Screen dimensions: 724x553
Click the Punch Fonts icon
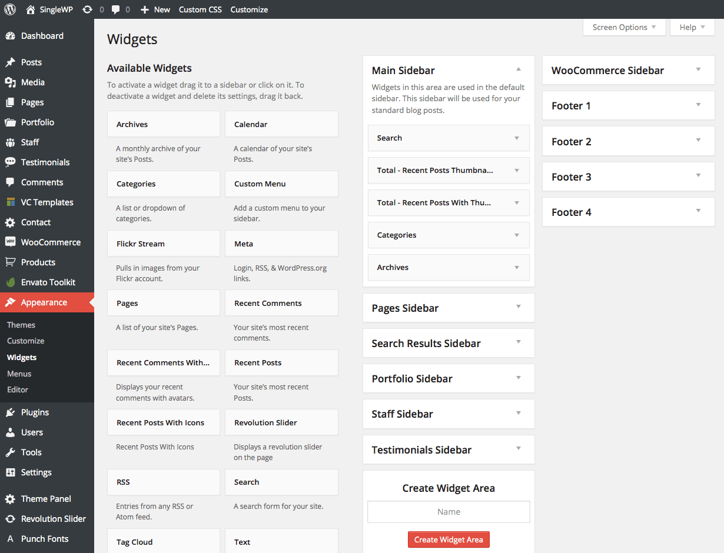[x=10, y=539]
